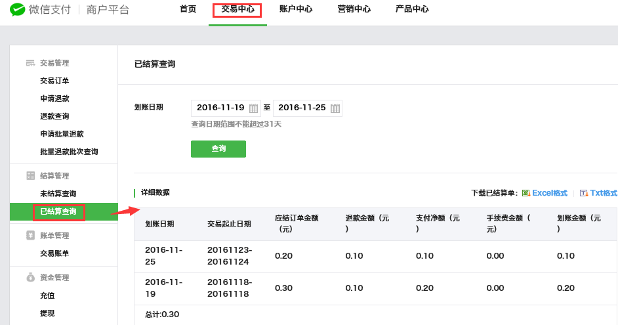618x325 pixels.
Task: Download settlement as Txt格式 link
Action: click(x=604, y=193)
